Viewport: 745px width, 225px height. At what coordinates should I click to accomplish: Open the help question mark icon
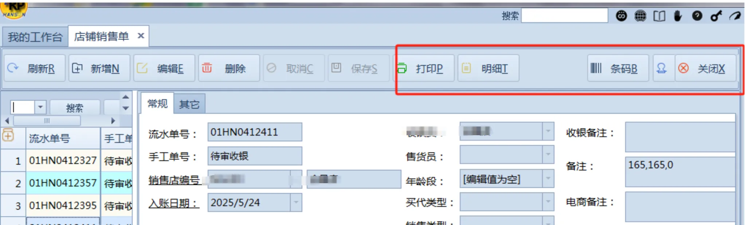(697, 16)
